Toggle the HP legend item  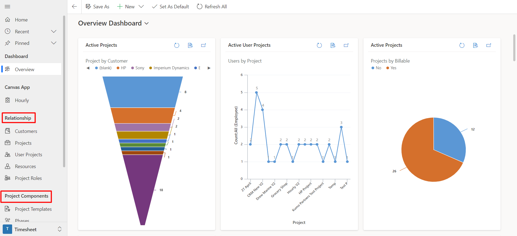(122, 68)
